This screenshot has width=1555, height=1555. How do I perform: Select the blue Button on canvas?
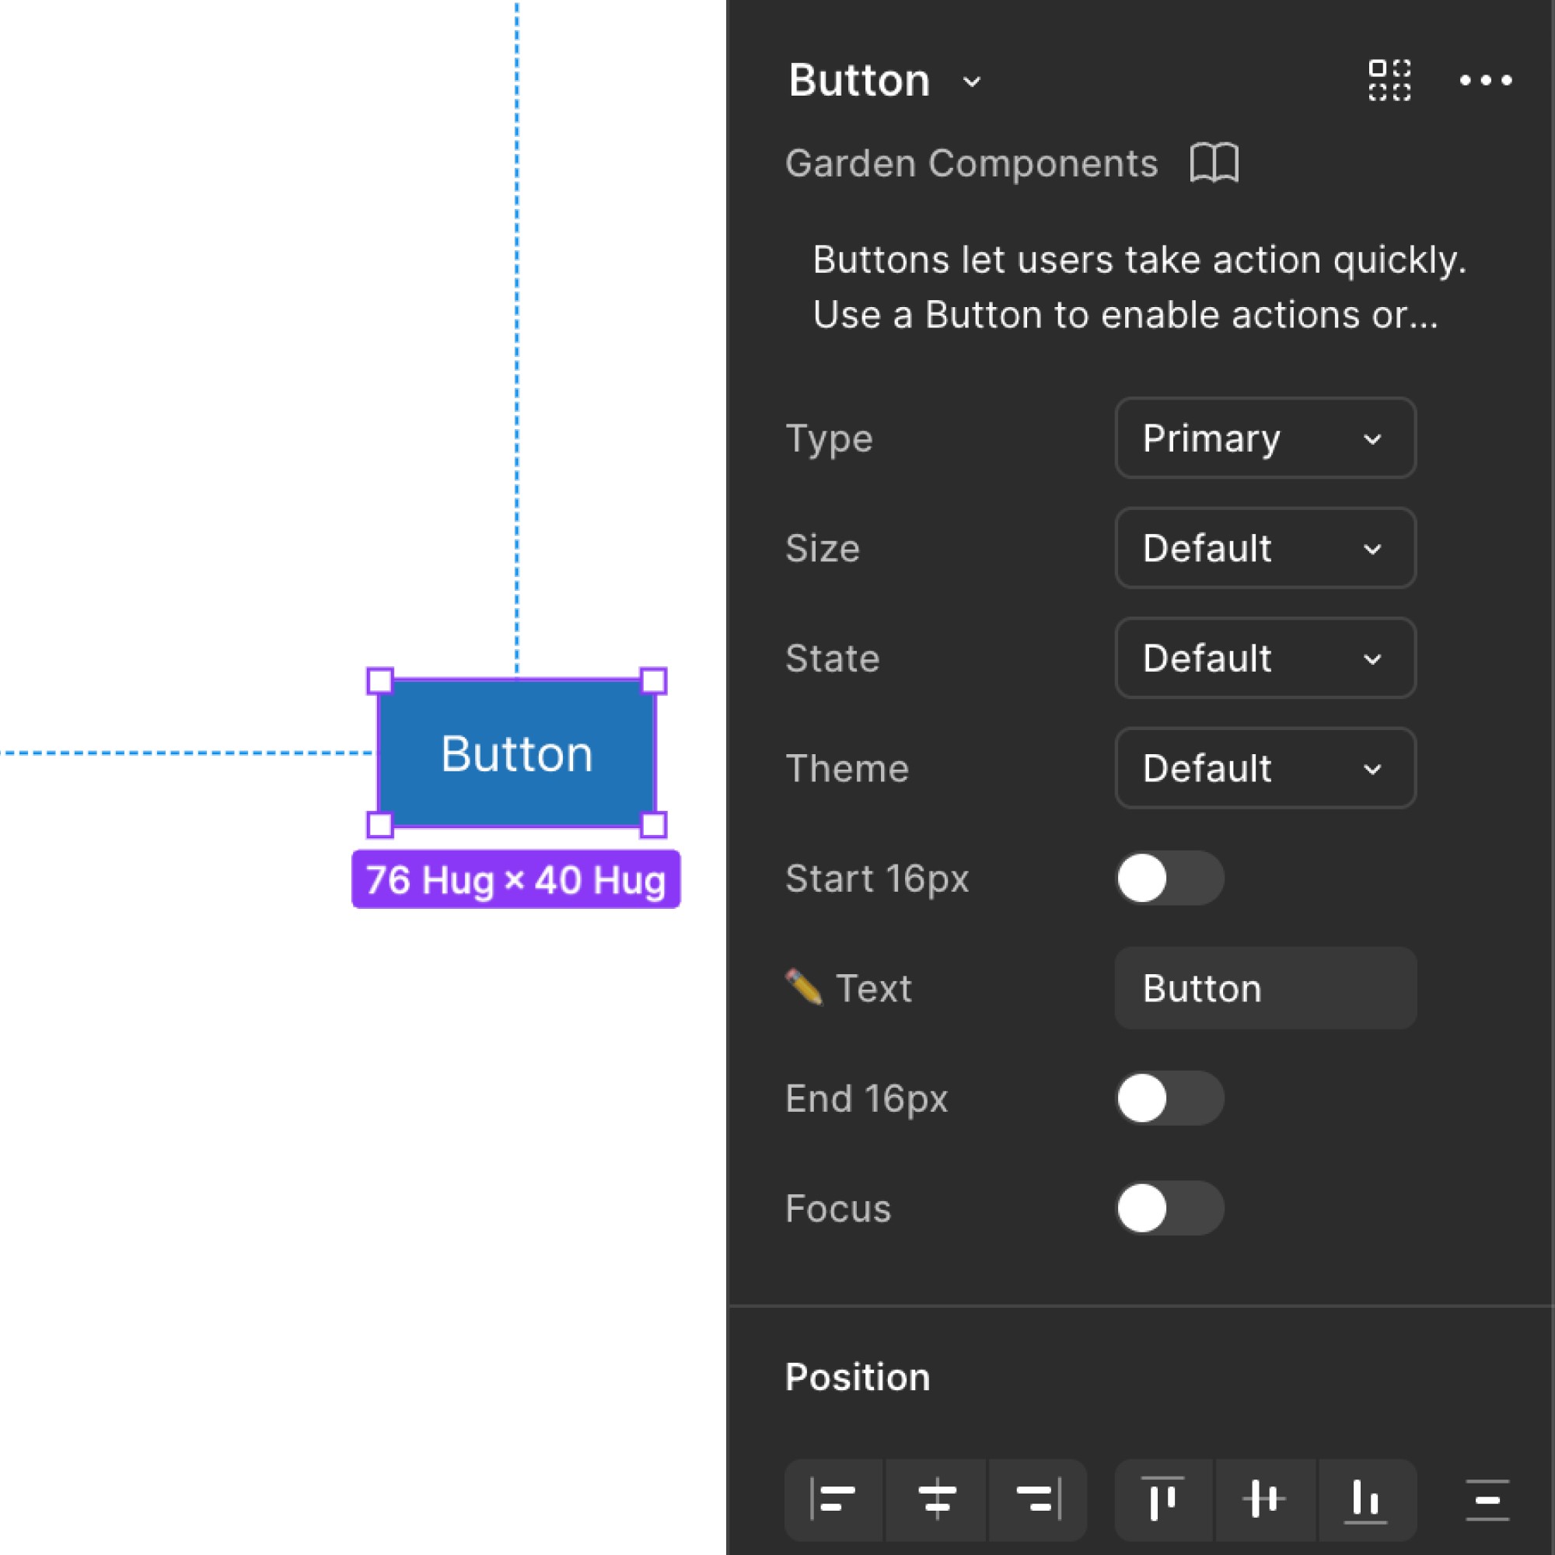[x=517, y=753]
